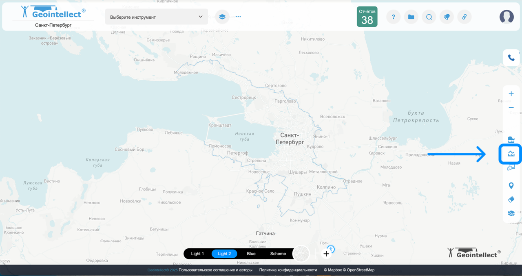Open the Отчётов 38 reports counter

pos(367,17)
